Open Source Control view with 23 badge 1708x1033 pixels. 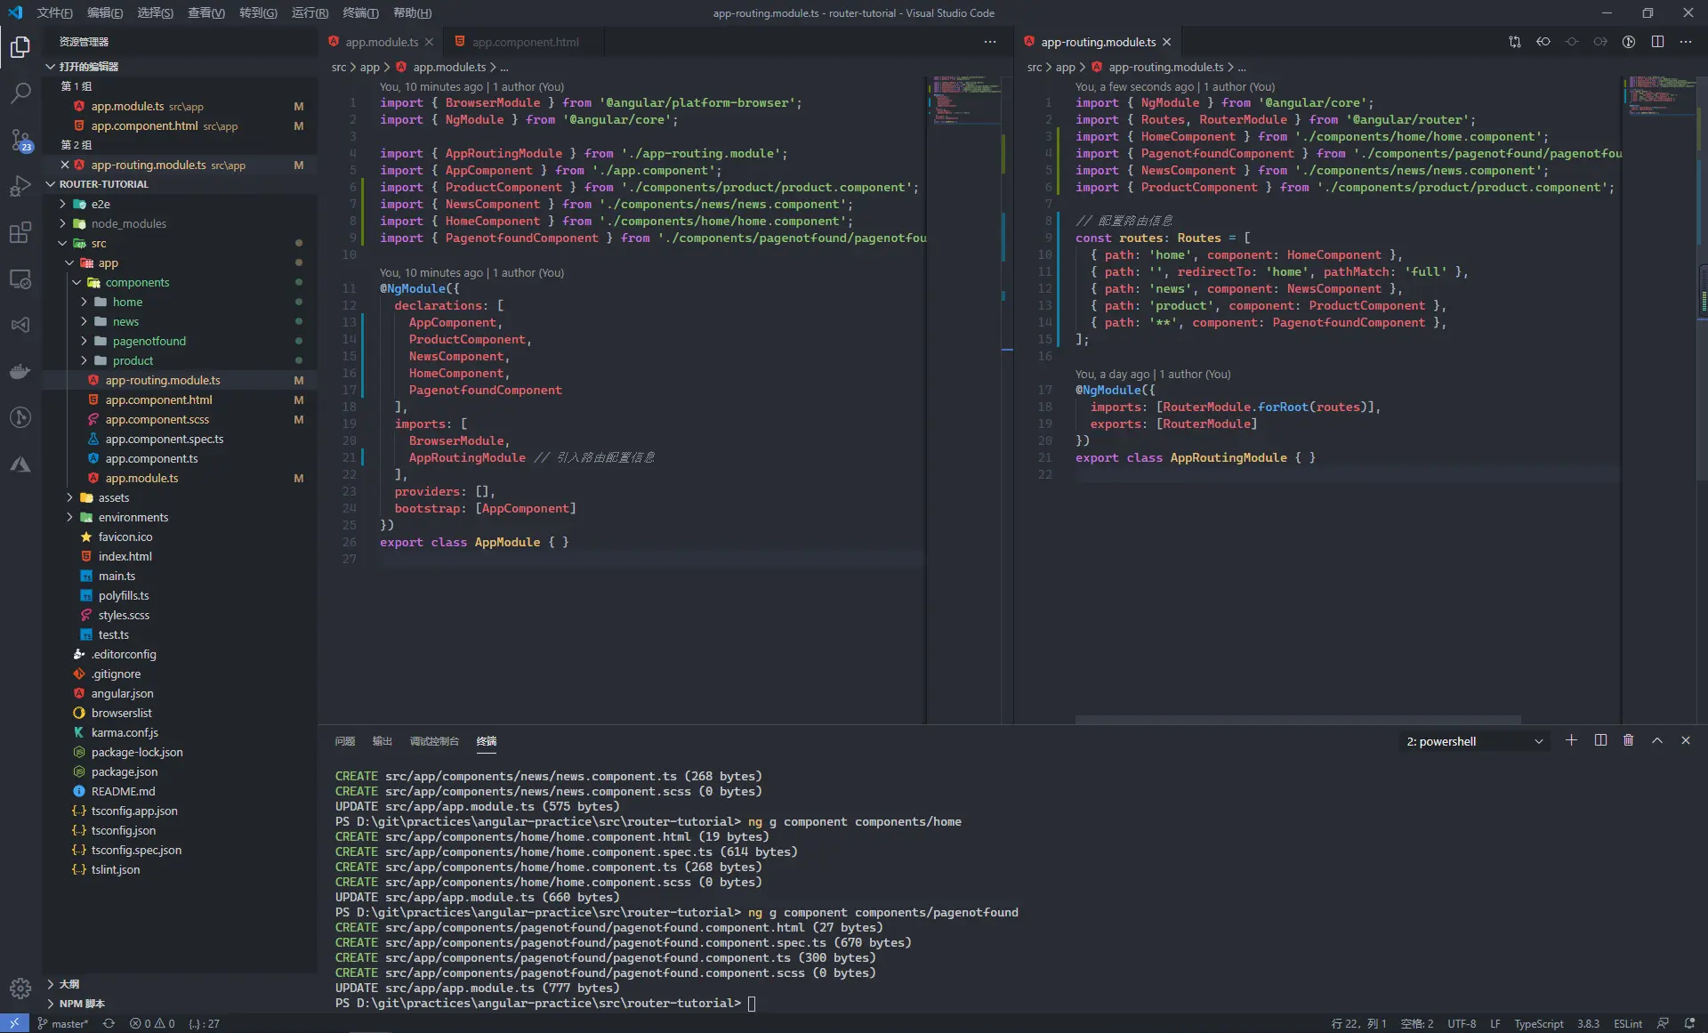click(x=20, y=140)
